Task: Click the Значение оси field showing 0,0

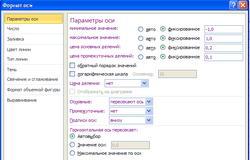Action: click(x=130, y=145)
